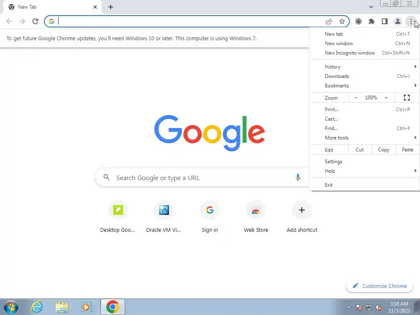420x315 pixels.
Task: Click the forward navigation arrow
Action: 22,21
